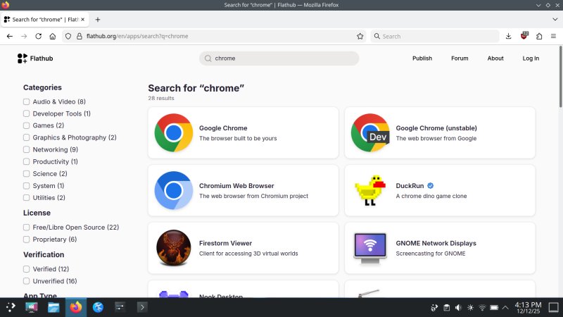Click the site padlock security icon

pyautogui.click(x=80, y=37)
